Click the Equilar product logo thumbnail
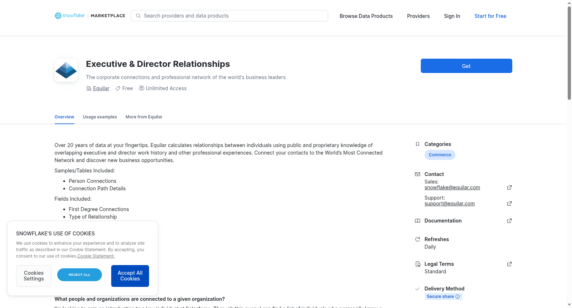The image size is (572, 308). tap(66, 70)
